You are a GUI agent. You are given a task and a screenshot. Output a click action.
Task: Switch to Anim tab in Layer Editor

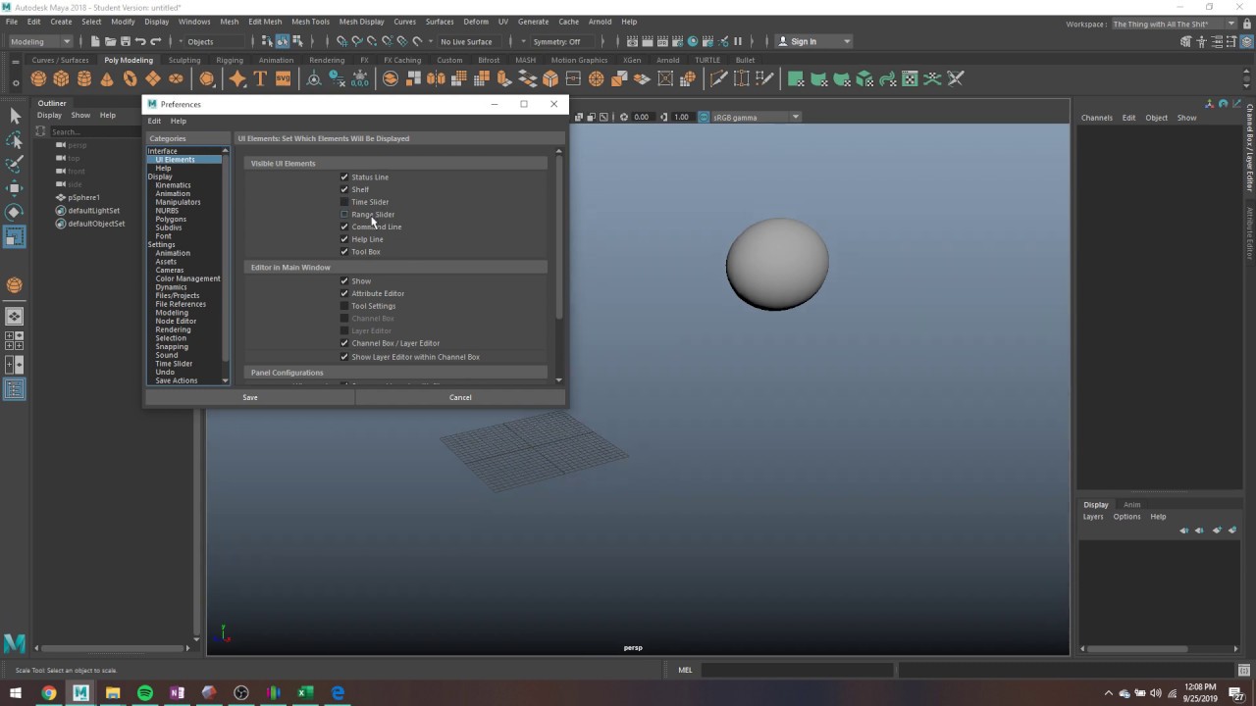coord(1132,504)
